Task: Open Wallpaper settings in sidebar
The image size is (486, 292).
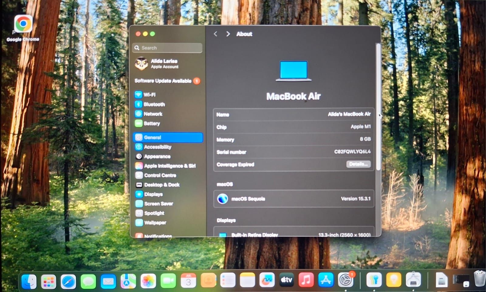Action: click(x=168, y=222)
